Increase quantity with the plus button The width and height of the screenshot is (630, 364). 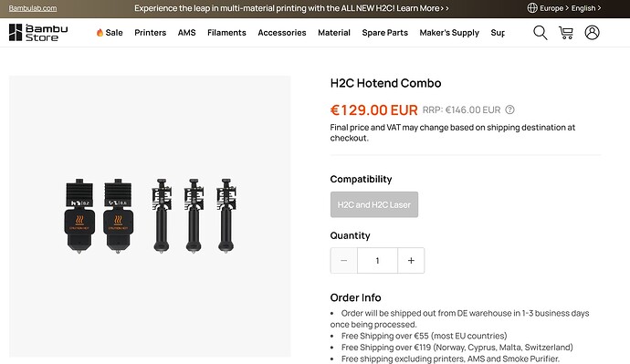[411, 261]
